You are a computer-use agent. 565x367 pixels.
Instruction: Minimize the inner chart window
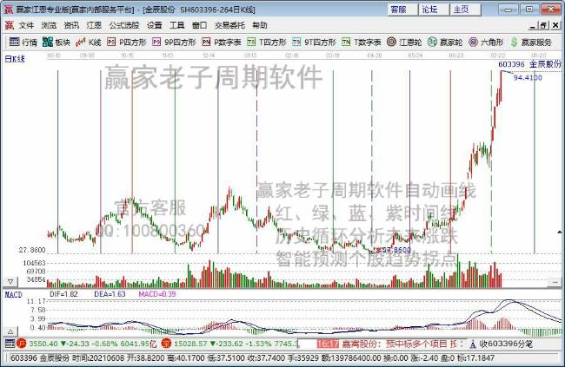[x=533, y=25]
